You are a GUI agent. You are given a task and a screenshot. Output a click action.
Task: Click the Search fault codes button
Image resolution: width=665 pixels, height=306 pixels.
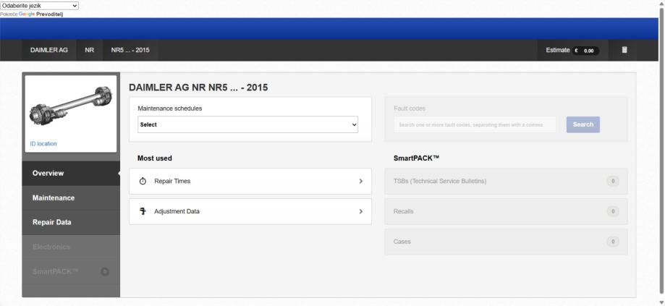[x=583, y=124]
